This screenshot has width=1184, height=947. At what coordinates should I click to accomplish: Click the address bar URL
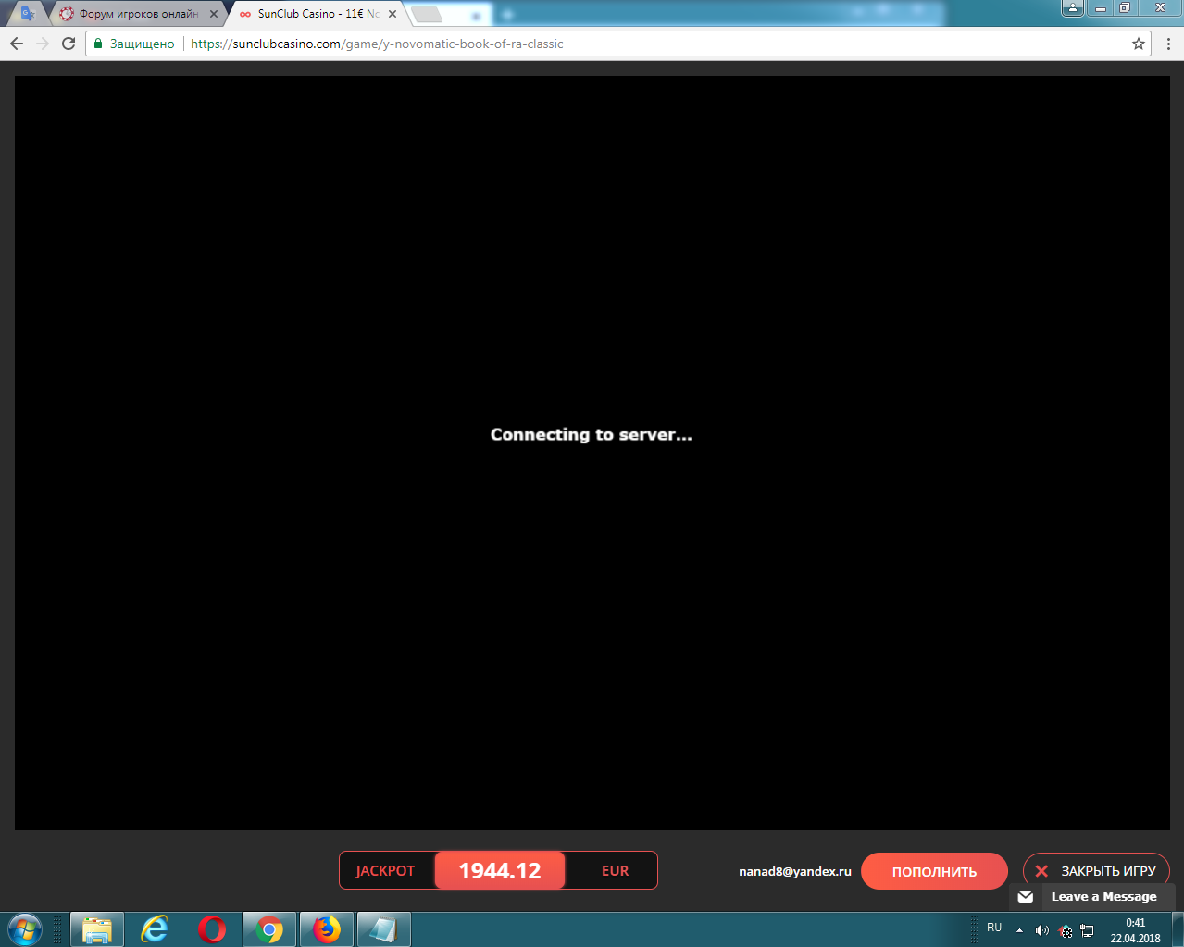coord(377,44)
